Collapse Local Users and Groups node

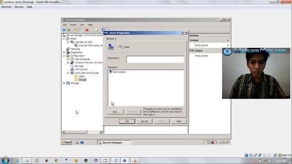click(x=68, y=73)
